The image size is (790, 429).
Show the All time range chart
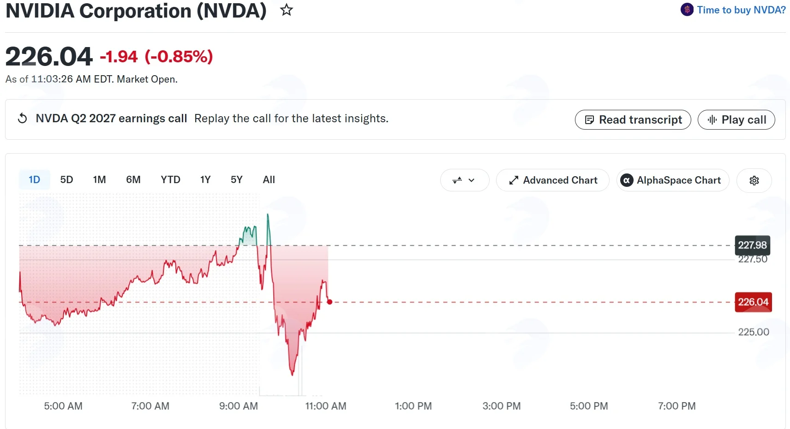click(269, 179)
